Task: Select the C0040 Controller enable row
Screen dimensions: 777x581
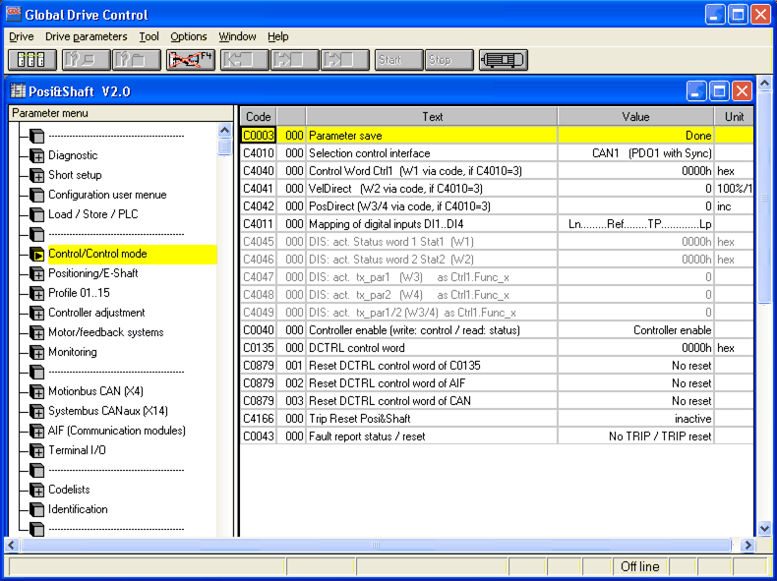Action: point(433,330)
